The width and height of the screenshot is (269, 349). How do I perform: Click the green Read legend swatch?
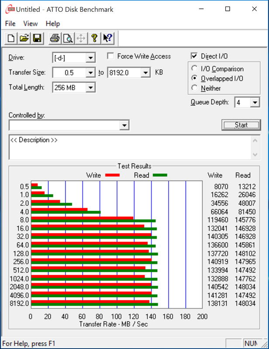tap(160, 175)
